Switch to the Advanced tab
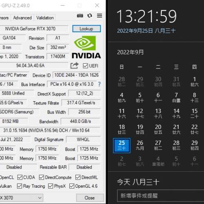 [x=22, y=18]
